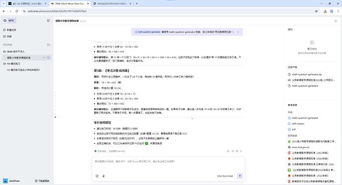Viewport: 342px width, 185px height.
Task: Switch to the TRAE SOLO browser tab
Action: tap(69, 3)
